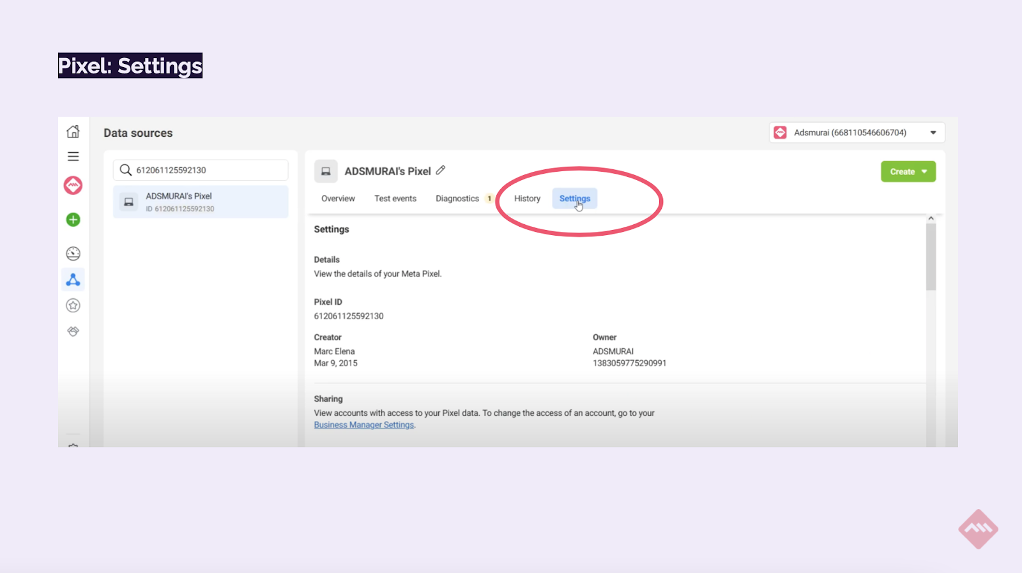The height and width of the screenshot is (573, 1022).
Task: Switch to the Overview tab
Action: 338,199
